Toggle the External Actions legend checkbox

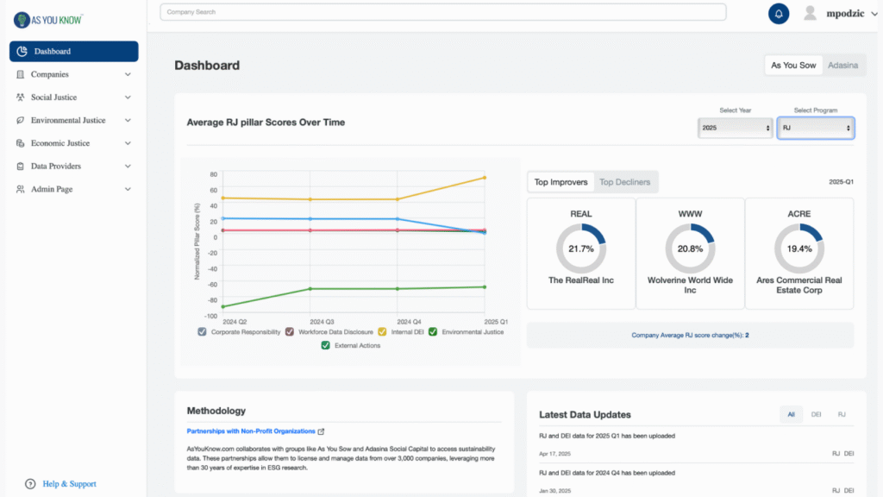[x=325, y=345]
